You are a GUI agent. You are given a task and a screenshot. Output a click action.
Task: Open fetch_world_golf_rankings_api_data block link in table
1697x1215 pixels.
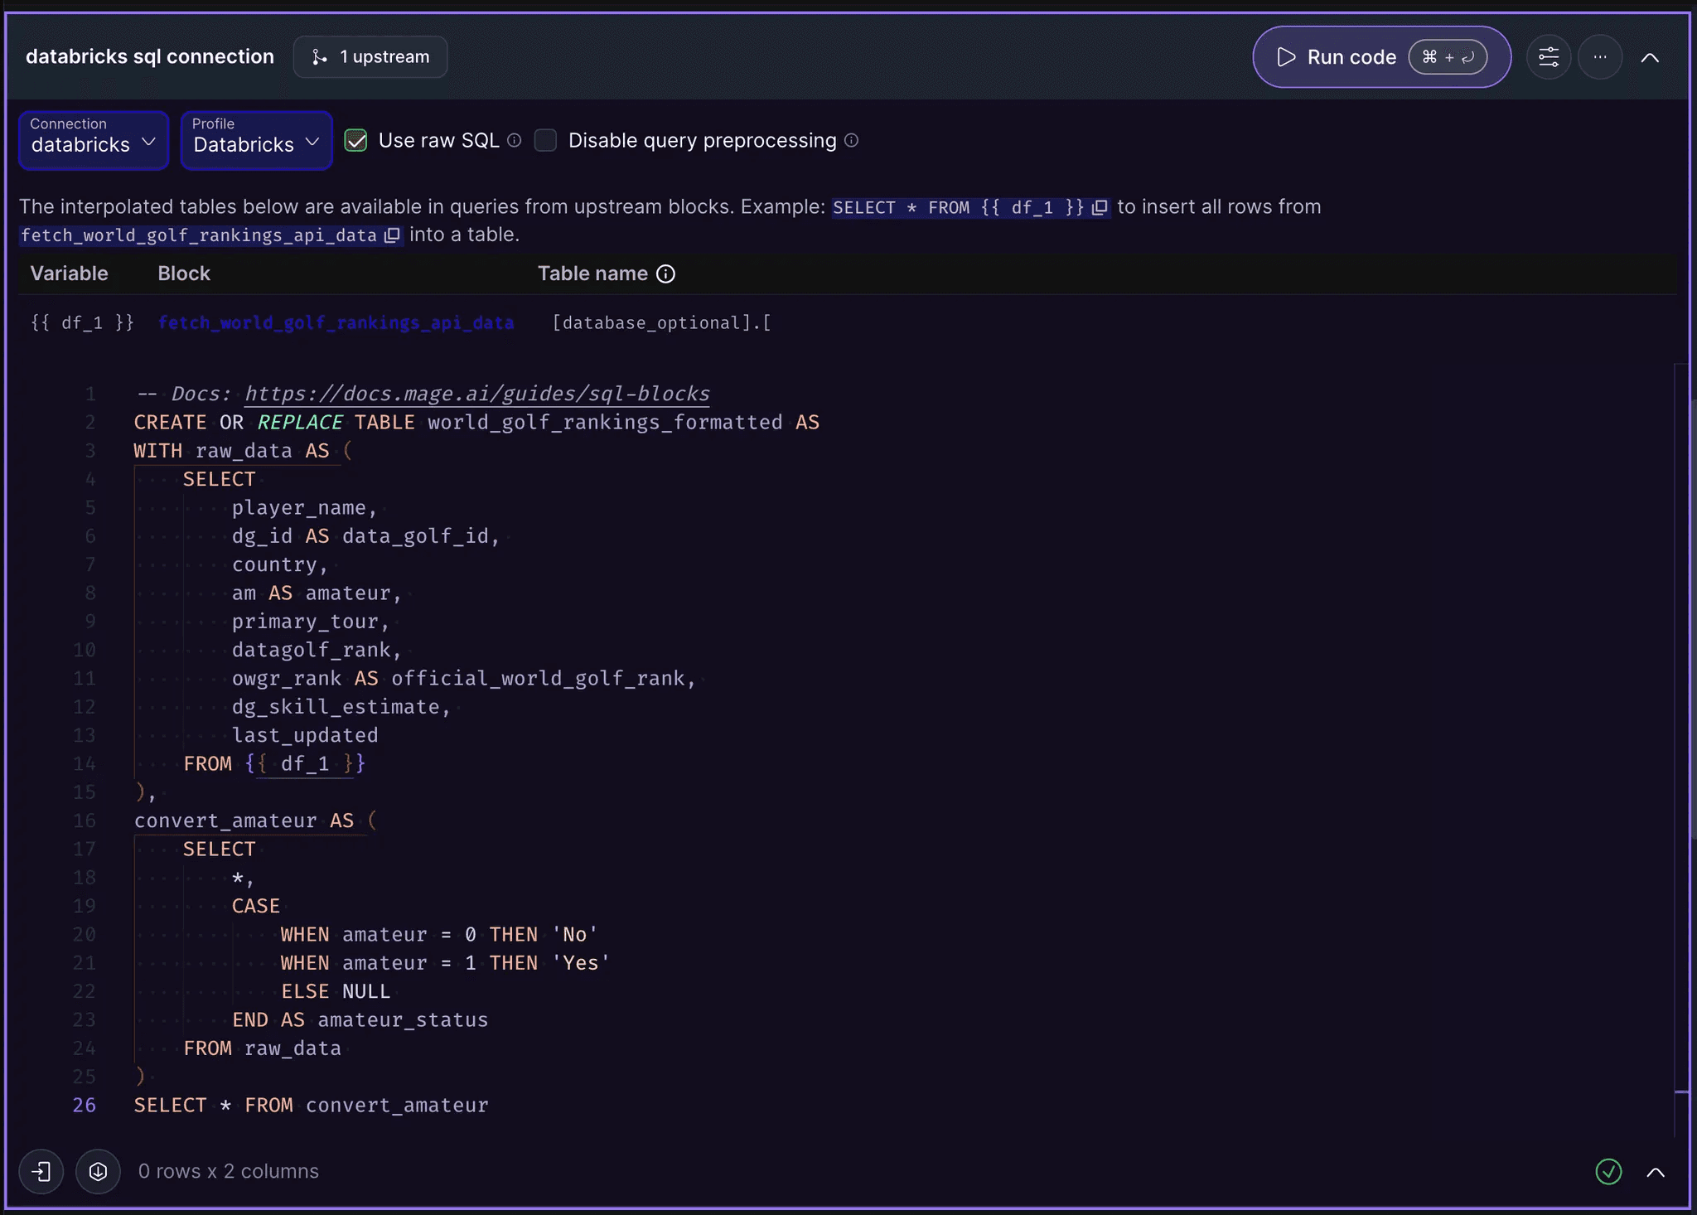(336, 322)
